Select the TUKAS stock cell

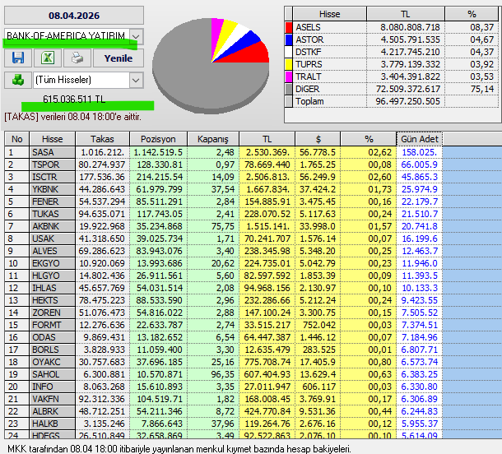tap(53, 214)
